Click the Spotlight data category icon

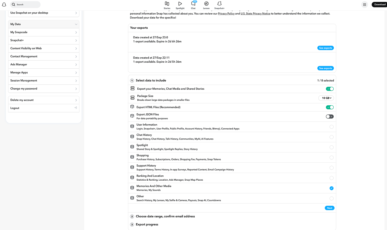(x=132, y=147)
